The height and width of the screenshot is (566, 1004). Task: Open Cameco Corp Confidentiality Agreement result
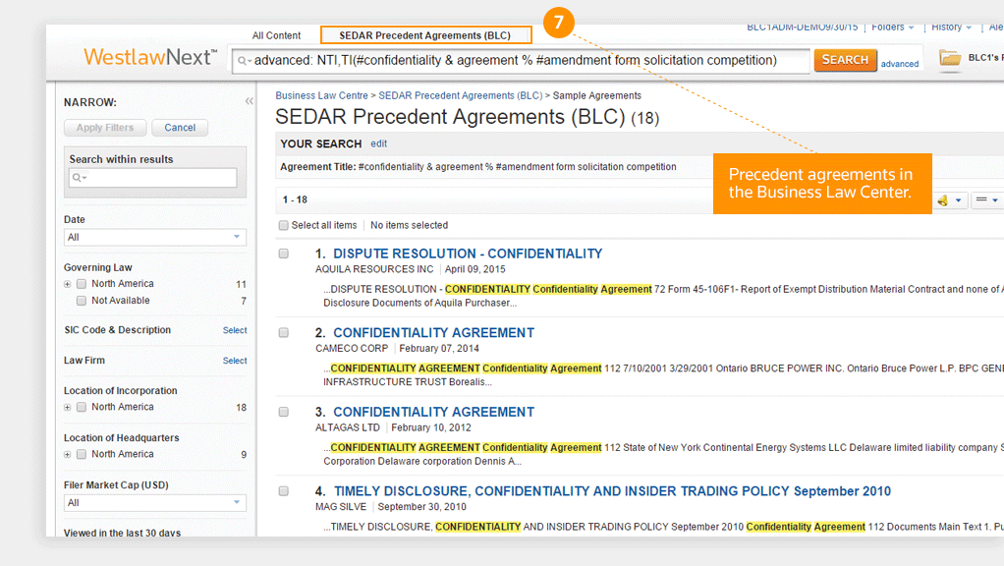433,333
